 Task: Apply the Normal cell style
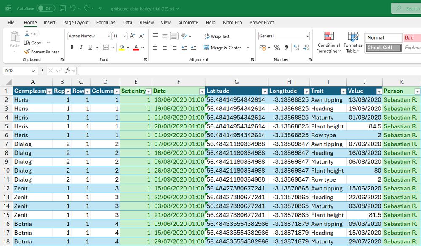click(384, 37)
